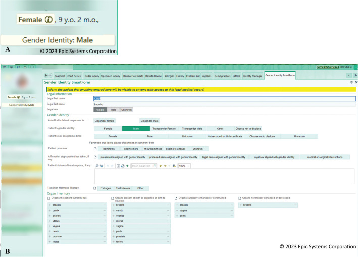Select he/him/his pronouns

click(x=109, y=149)
